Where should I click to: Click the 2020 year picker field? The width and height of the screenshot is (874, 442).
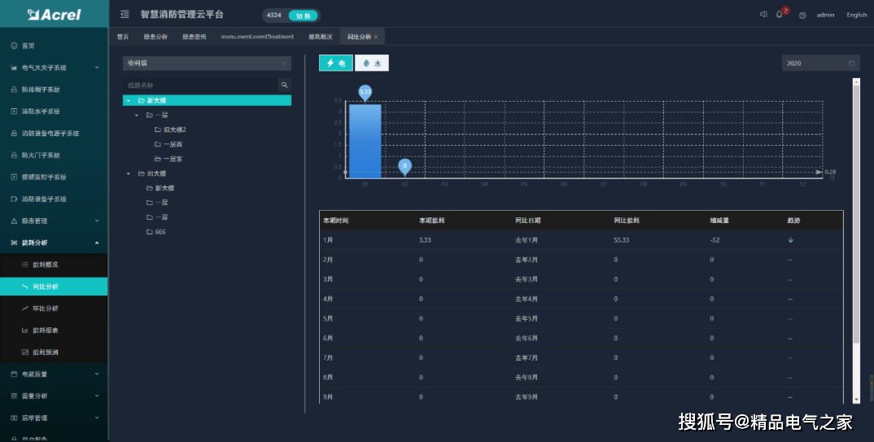click(x=821, y=63)
